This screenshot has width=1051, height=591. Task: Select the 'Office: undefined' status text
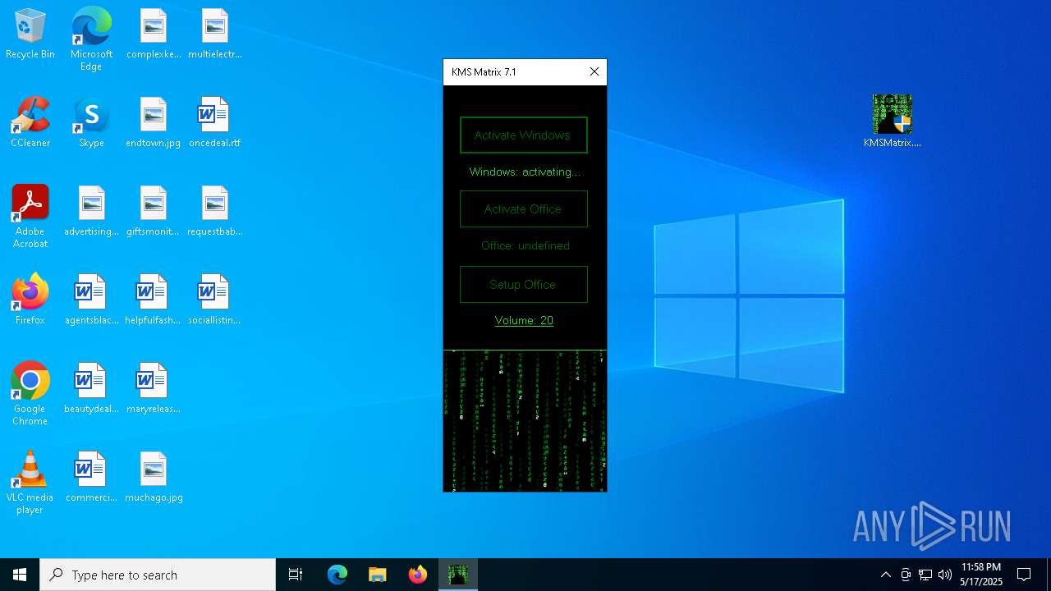[x=525, y=246]
